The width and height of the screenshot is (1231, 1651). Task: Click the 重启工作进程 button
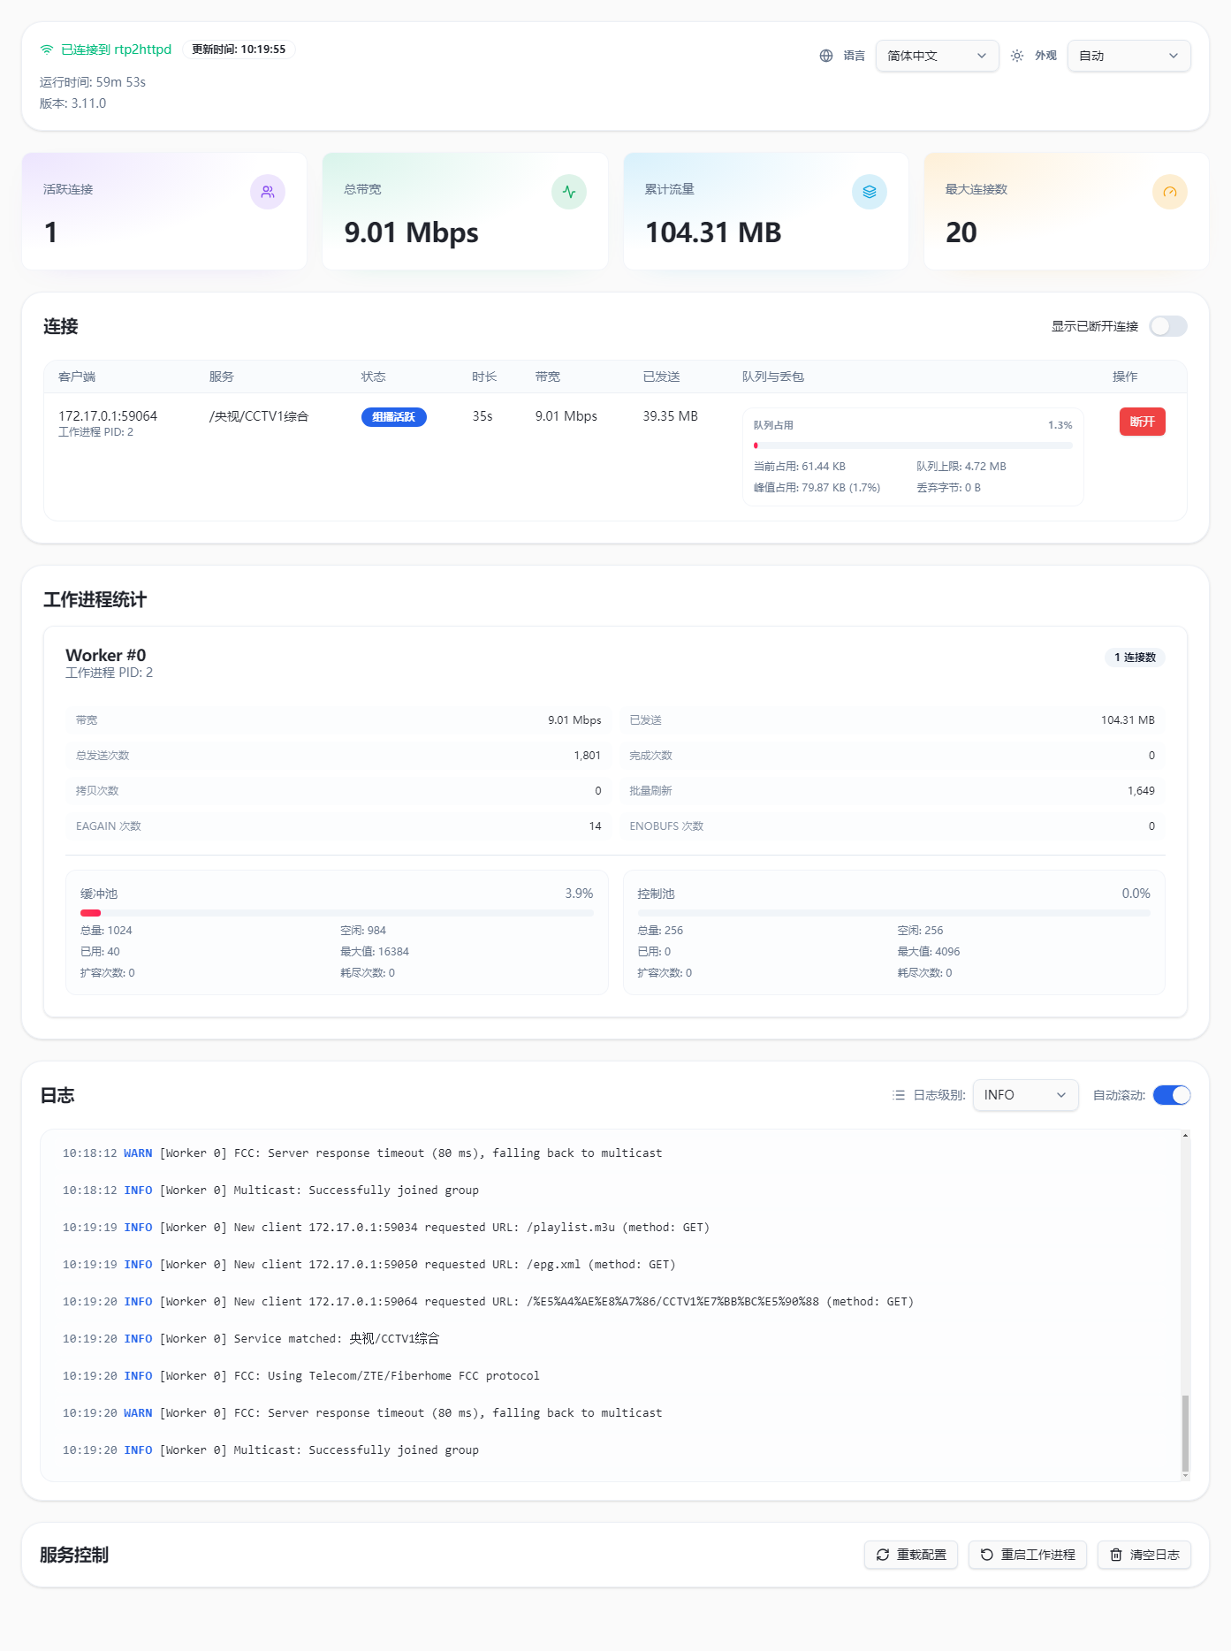click(x=1028, y=1555)
